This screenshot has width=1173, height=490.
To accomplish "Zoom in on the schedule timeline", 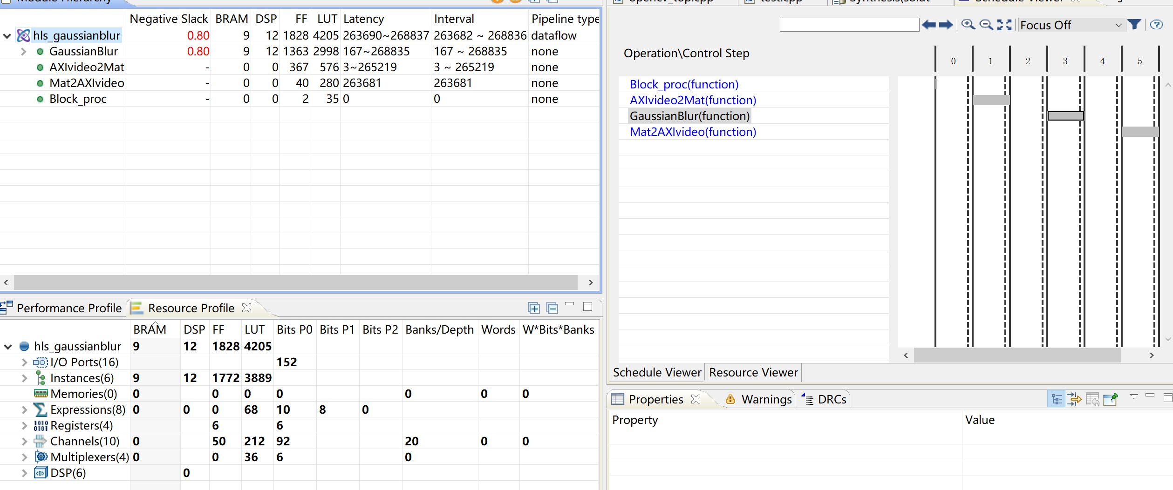I will tap(968, 25).
